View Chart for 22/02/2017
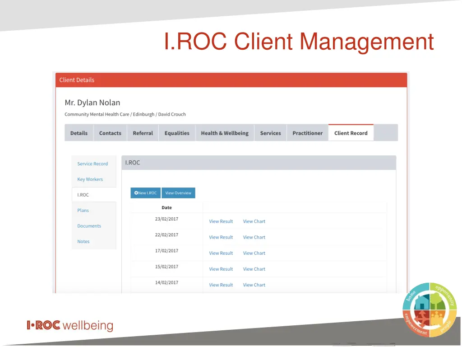This screenshot has height=347, width=462. pos(254,237)
